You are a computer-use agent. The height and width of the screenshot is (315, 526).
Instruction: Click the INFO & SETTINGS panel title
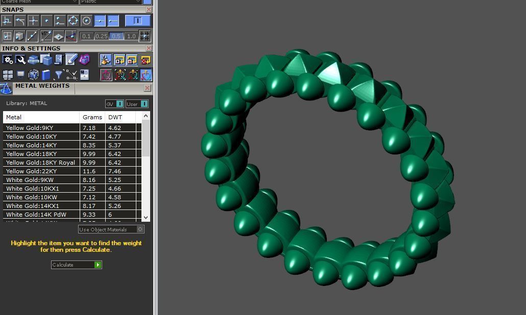point(31,48)
